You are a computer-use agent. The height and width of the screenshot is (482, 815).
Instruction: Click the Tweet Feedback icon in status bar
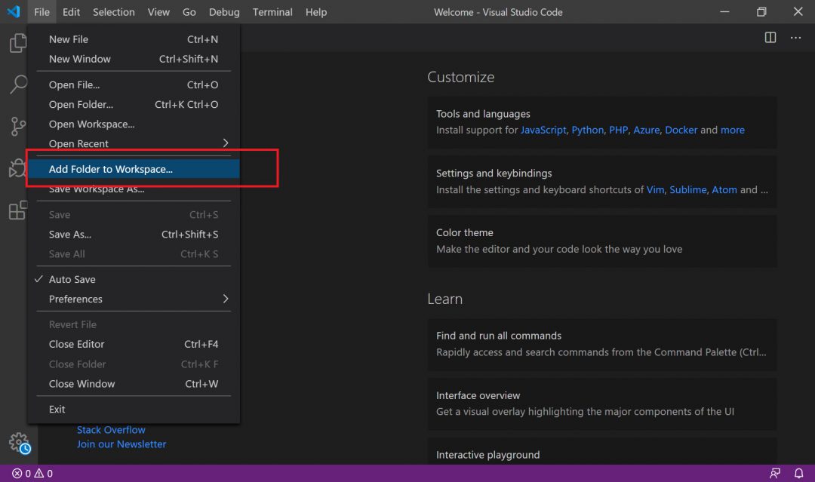click(x=775, y=473)
